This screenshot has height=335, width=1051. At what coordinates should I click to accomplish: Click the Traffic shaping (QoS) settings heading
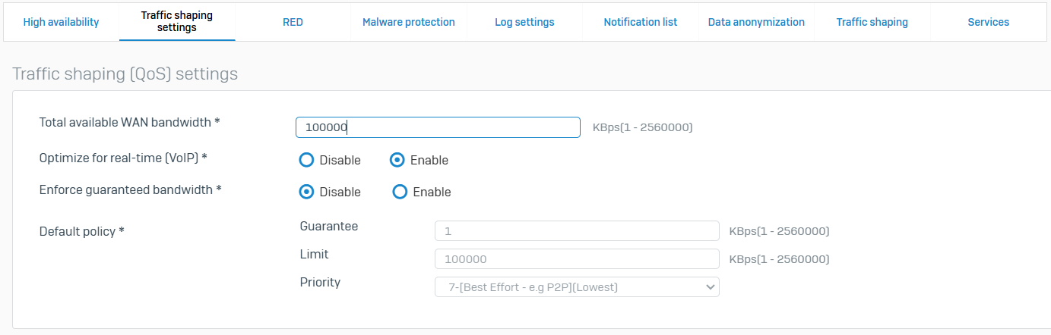[125, 74]
